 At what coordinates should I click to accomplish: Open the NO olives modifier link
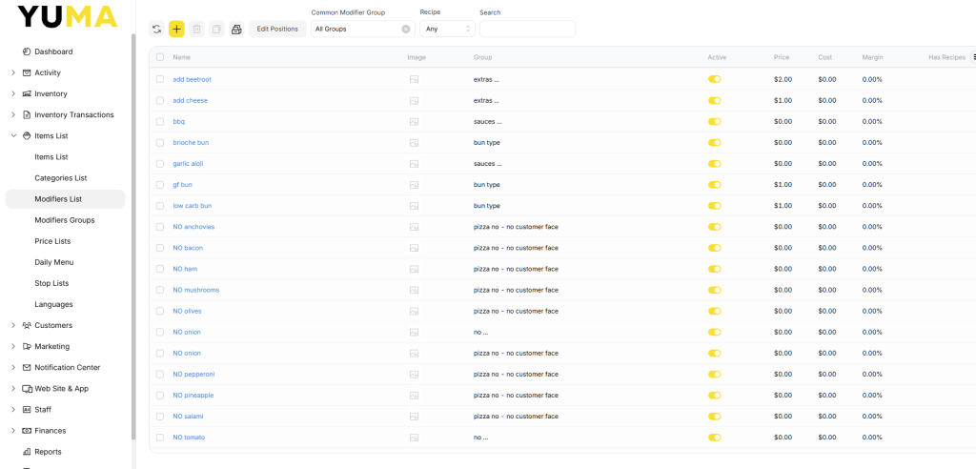click(188, 311)
